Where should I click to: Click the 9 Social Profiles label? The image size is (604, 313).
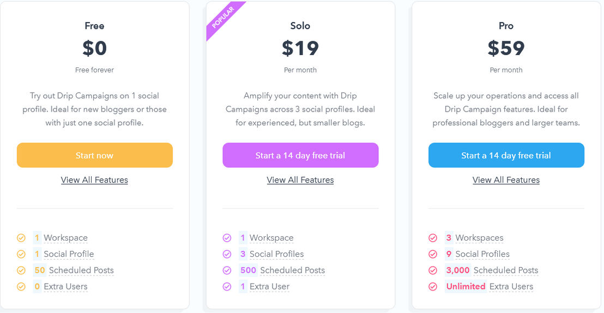478,254
